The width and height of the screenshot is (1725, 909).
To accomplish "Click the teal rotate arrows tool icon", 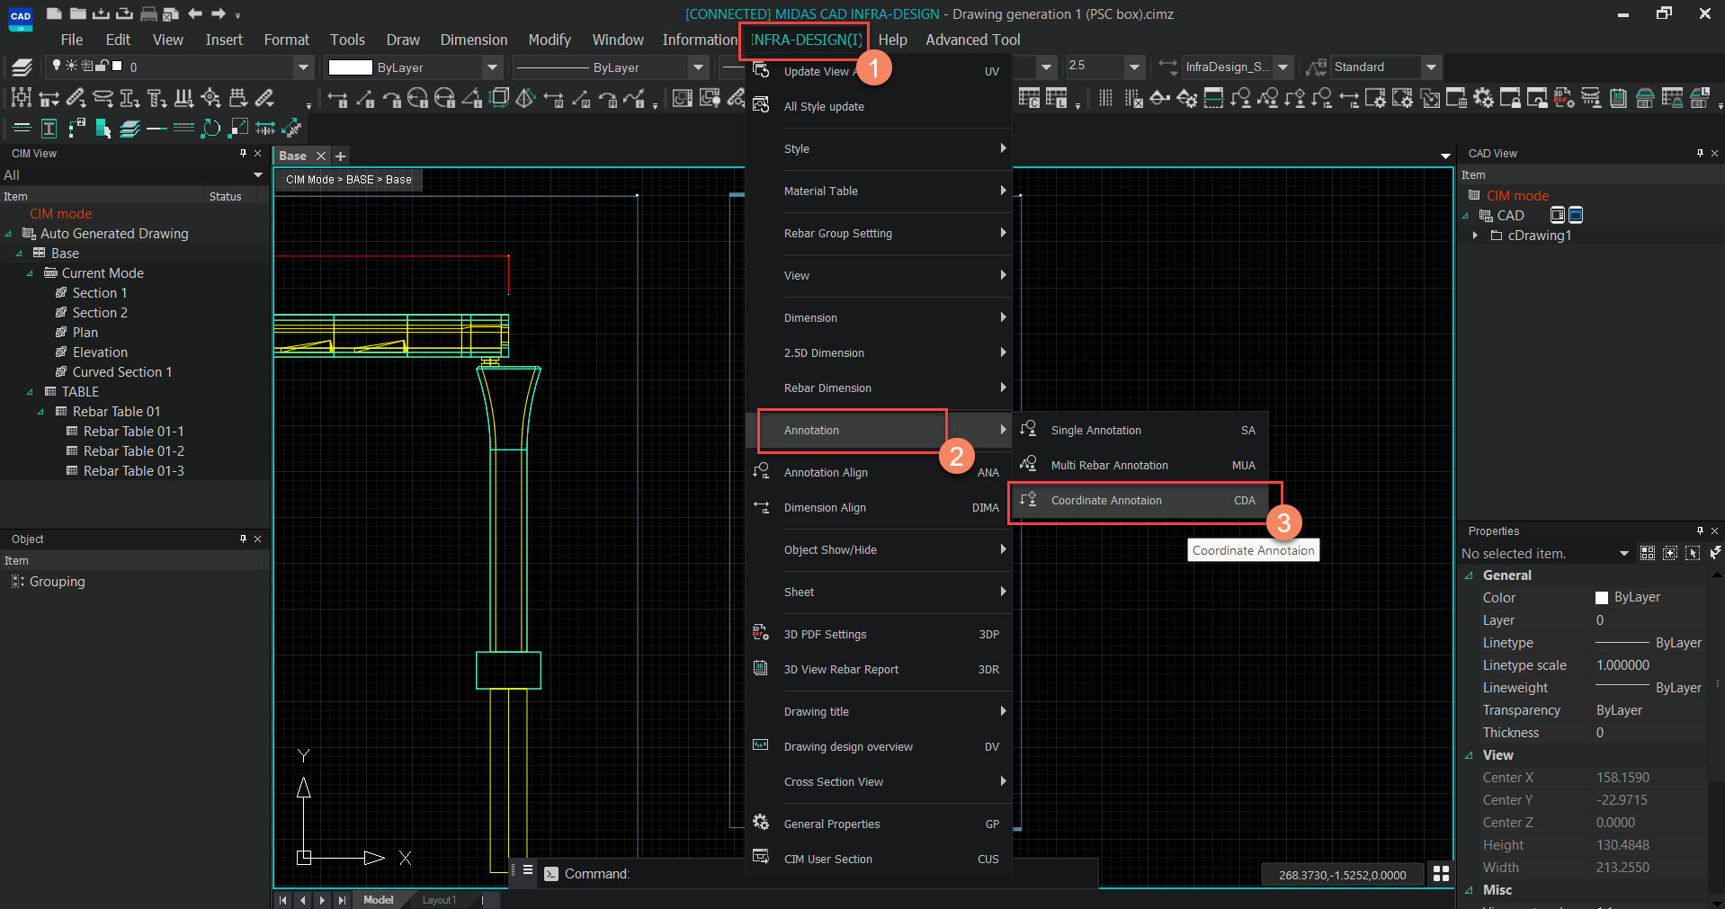I will pos(210,129).
